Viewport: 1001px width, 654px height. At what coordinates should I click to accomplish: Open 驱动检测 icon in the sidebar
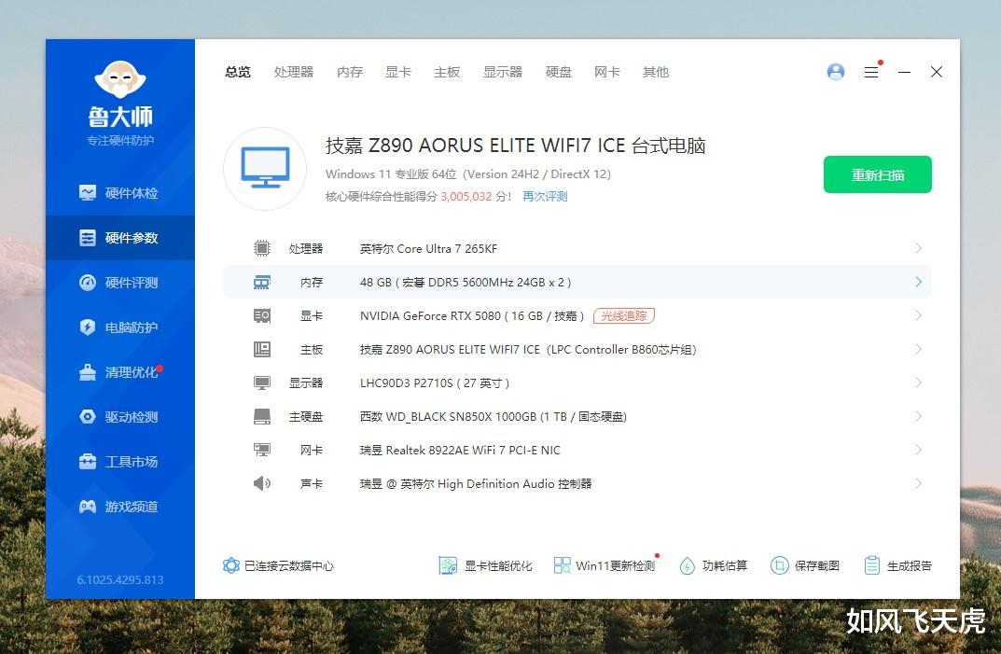coord(88,416)
